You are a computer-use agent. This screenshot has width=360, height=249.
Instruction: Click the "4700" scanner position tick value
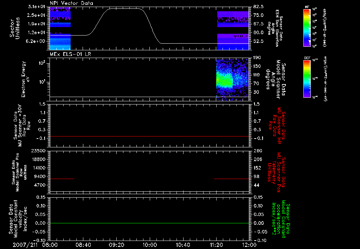point(40,185)
